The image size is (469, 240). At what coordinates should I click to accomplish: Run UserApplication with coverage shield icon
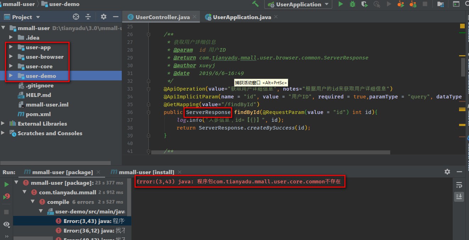(364, 4)
